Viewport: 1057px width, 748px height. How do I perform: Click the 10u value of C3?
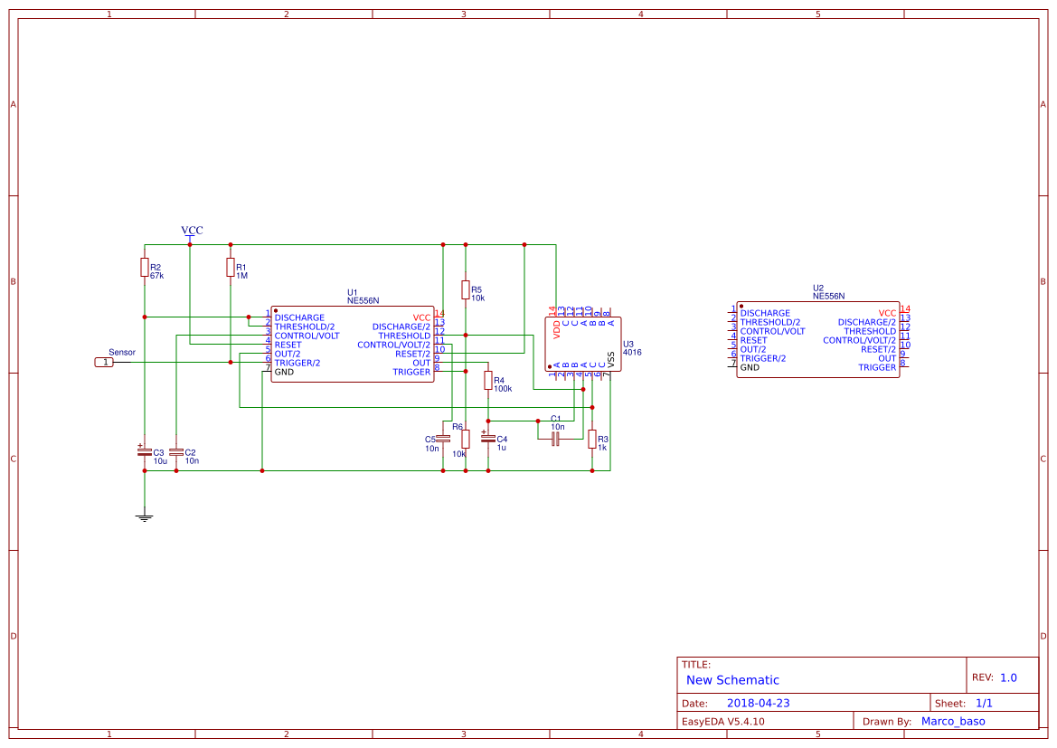[160, 461]
